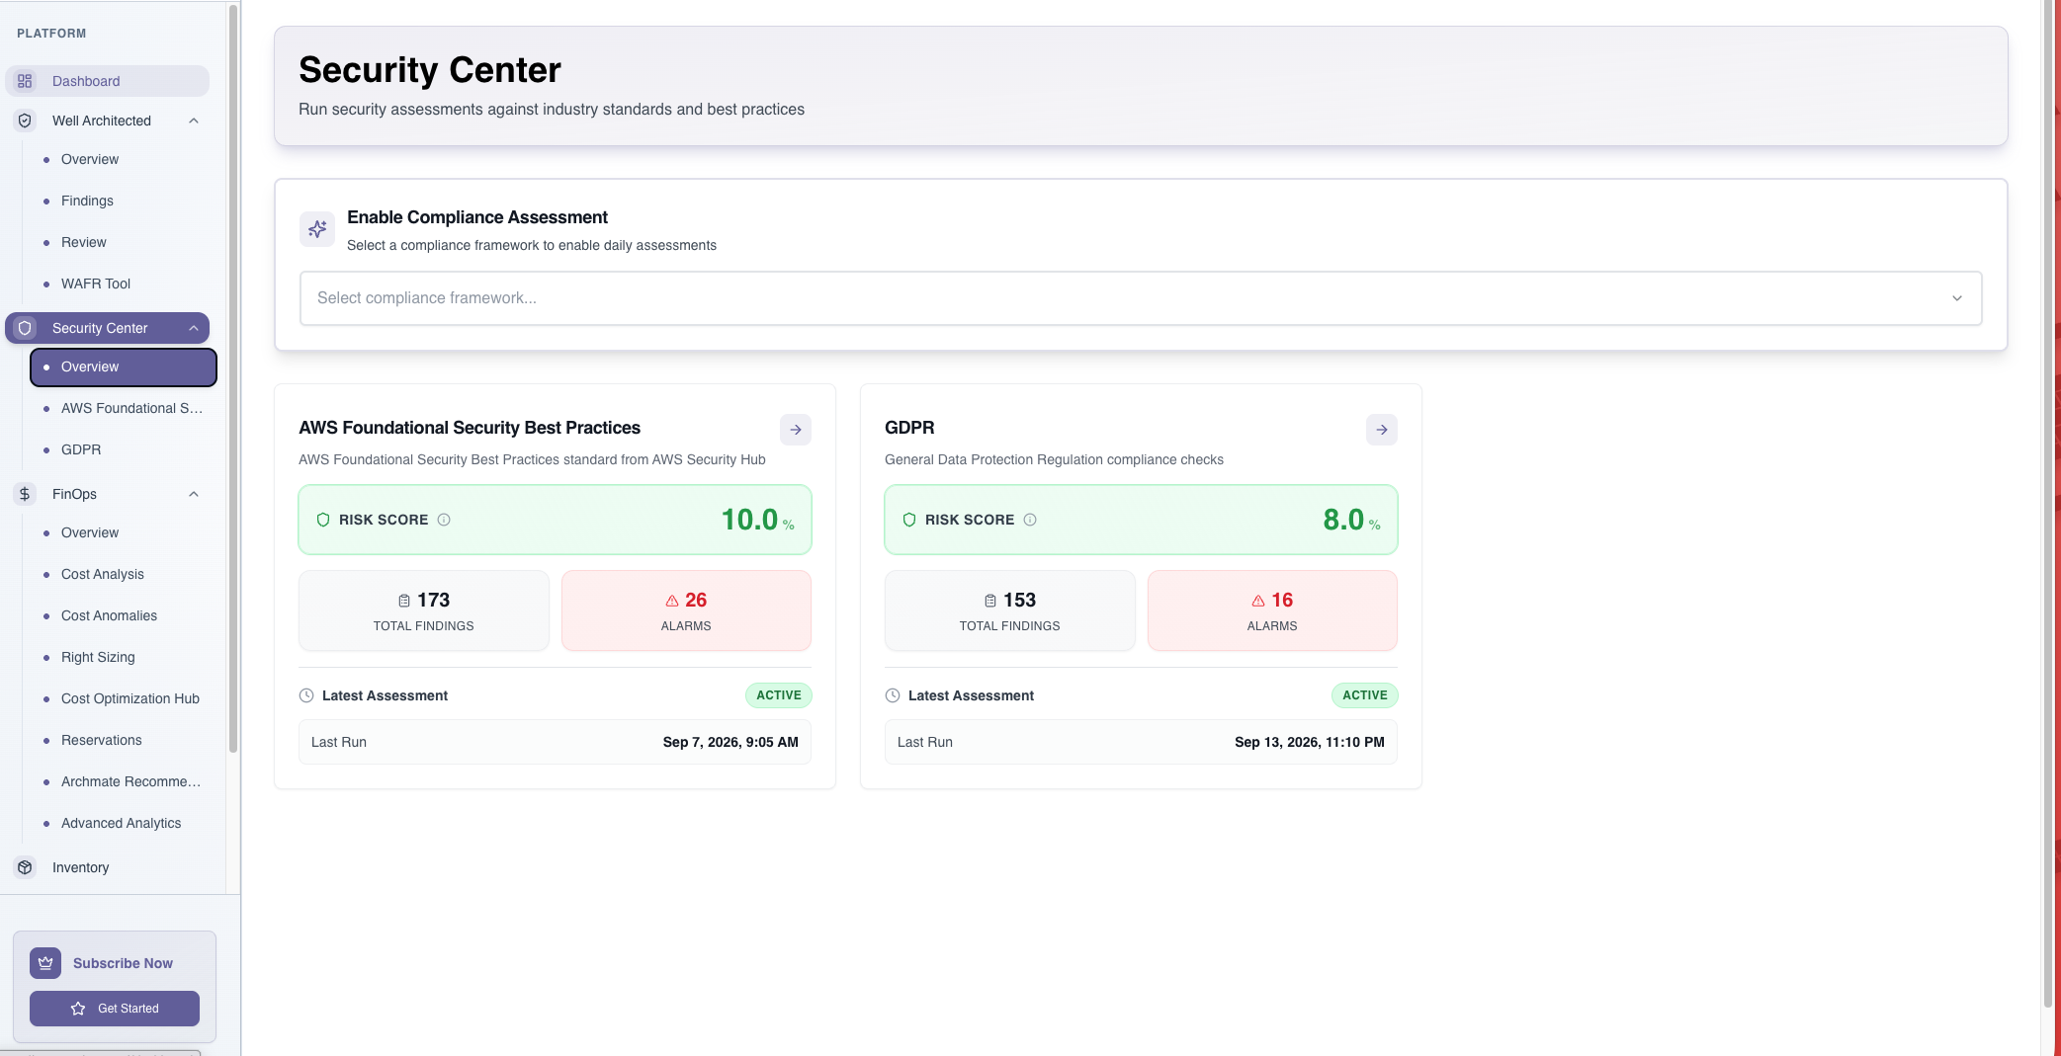Click the Subscribe Now crown icon
This screenshot has width=2061, height=1056.
point(45,963)
